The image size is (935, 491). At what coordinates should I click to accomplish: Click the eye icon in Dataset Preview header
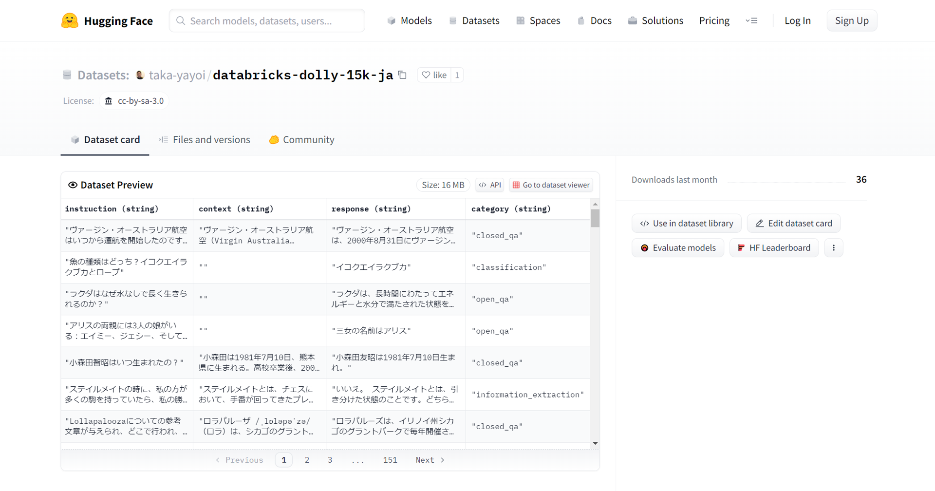73,185
